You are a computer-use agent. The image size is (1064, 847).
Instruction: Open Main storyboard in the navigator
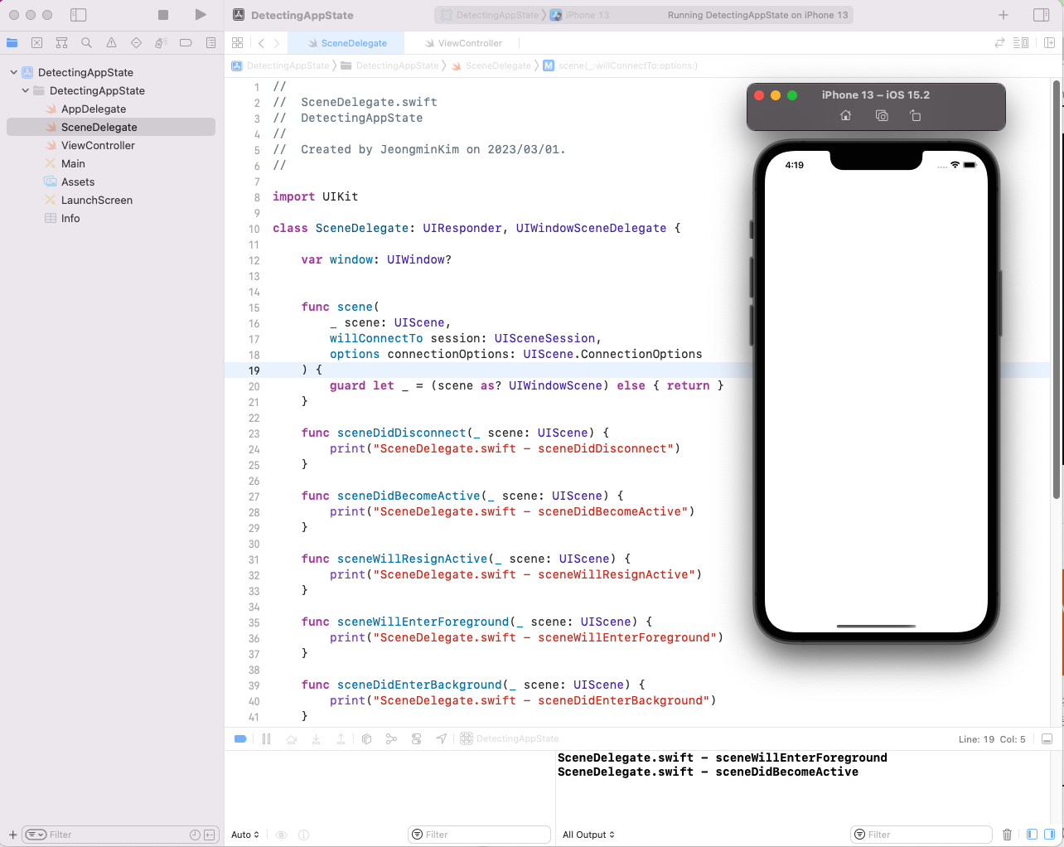(73, 164)
